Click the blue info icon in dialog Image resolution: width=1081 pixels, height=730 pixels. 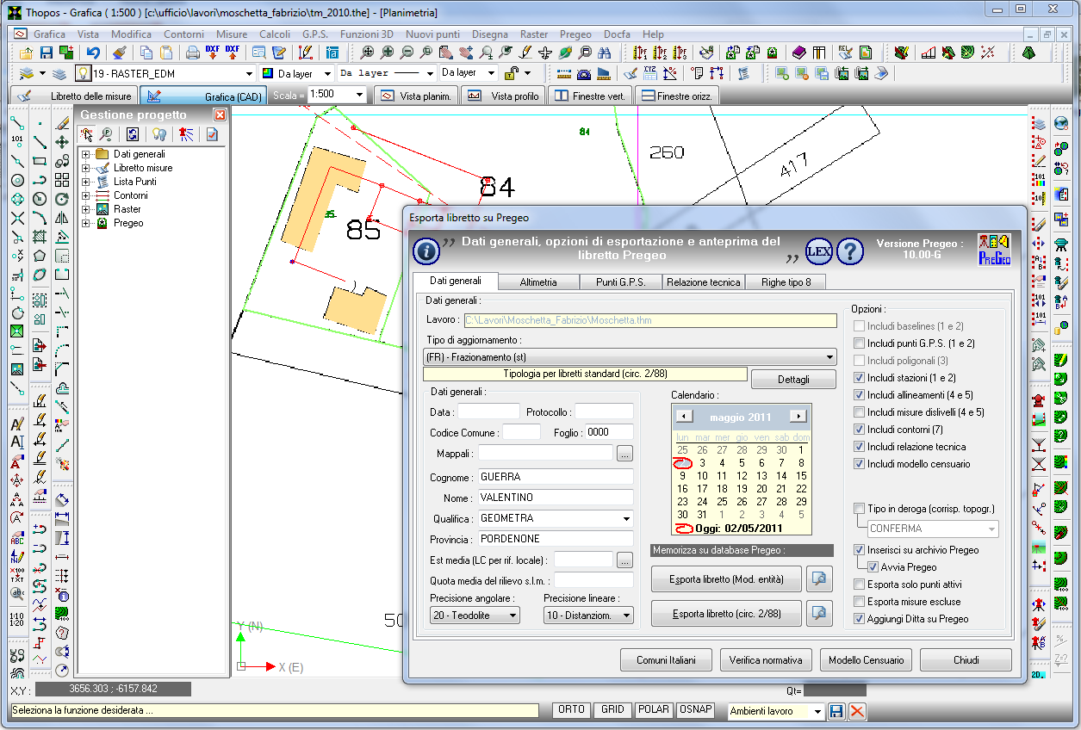click(x=426, y=250)
